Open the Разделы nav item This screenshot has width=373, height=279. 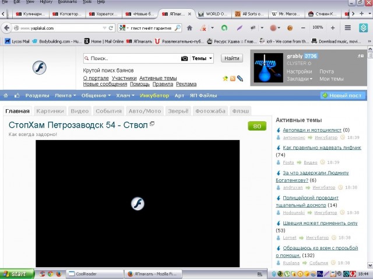(37, 96)
